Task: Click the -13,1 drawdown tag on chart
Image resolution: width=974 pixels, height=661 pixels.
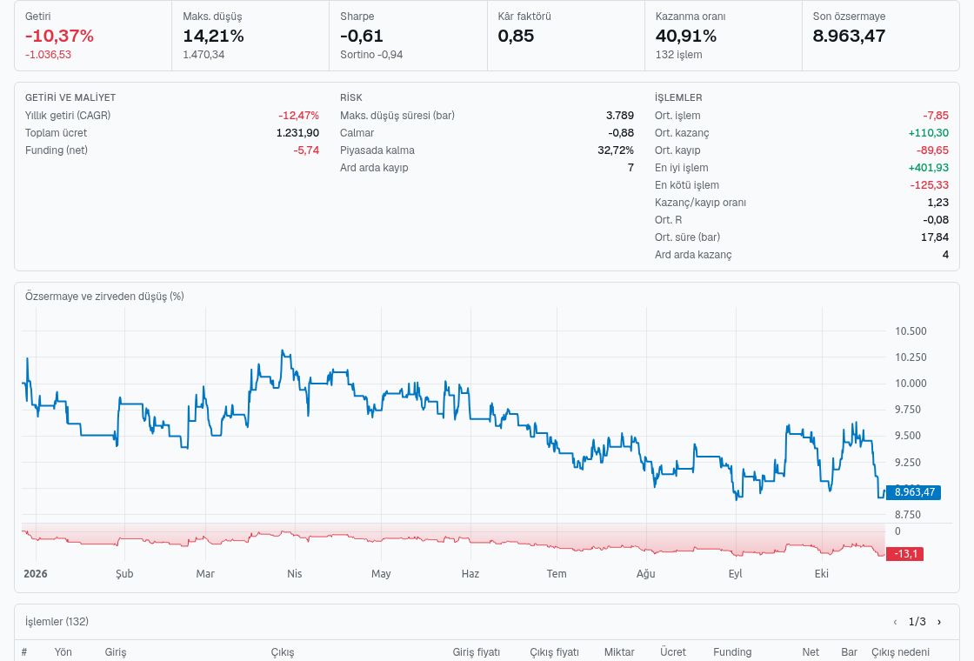Action: [x=905, y=553]
